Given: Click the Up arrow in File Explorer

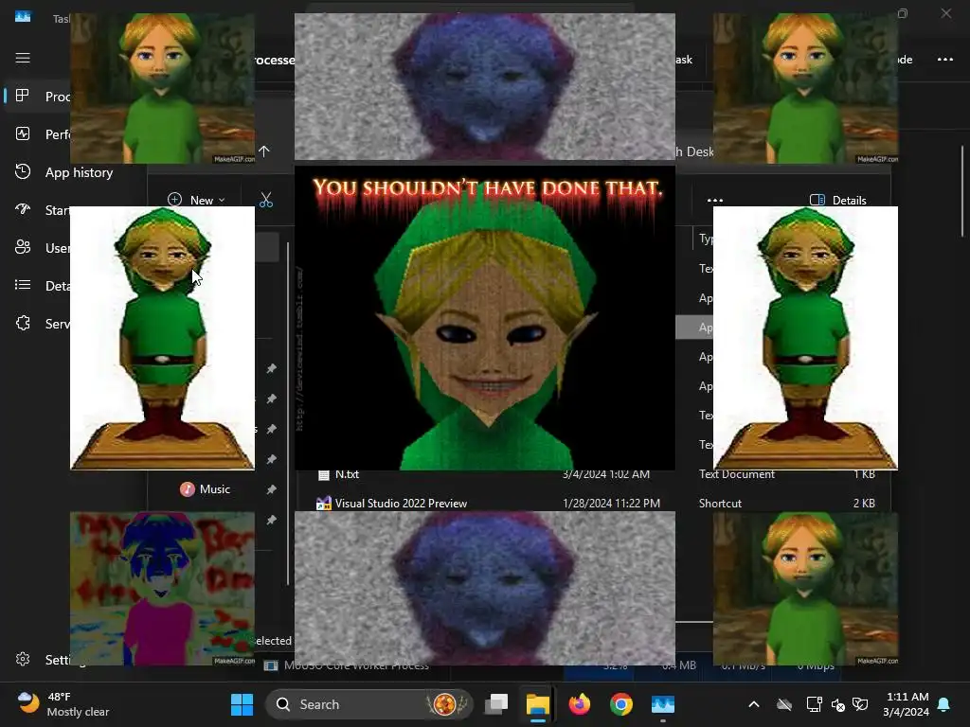Looking at the screenshot, I should point(264,151).
